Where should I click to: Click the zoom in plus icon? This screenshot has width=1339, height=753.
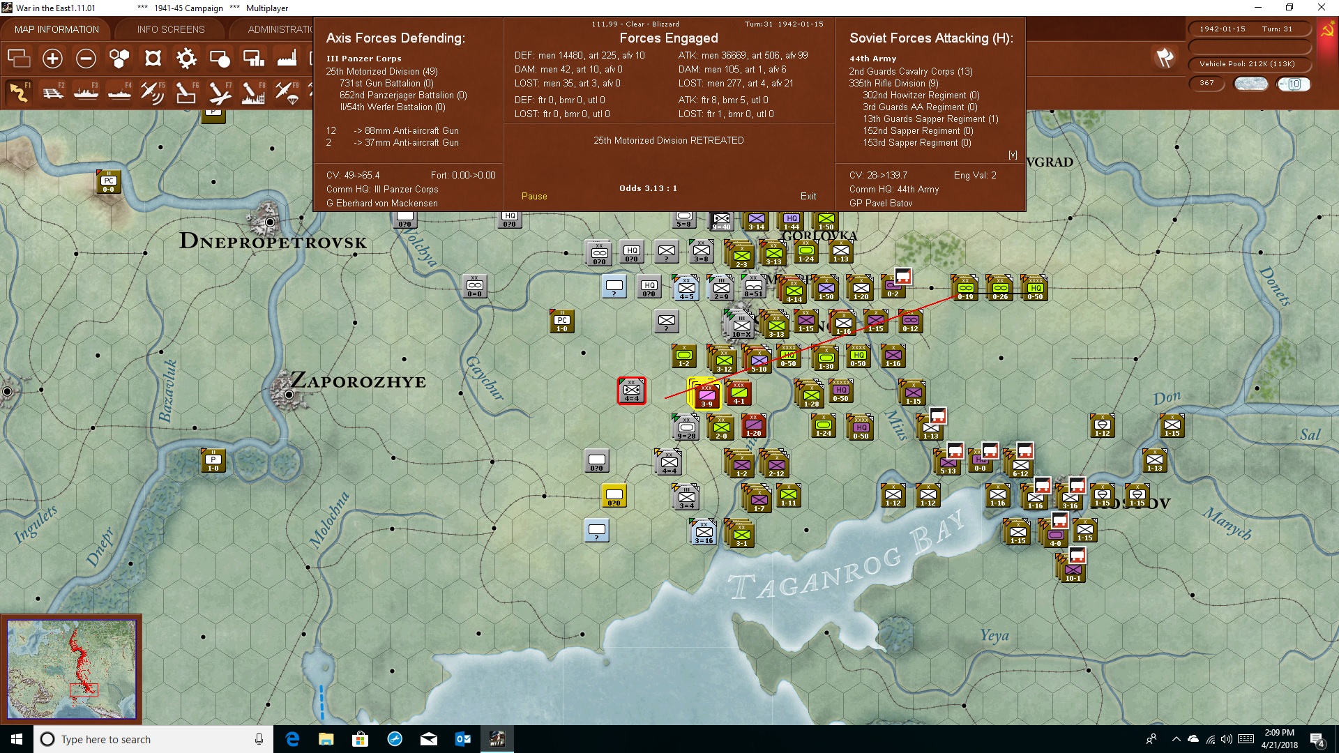[52, 59]
